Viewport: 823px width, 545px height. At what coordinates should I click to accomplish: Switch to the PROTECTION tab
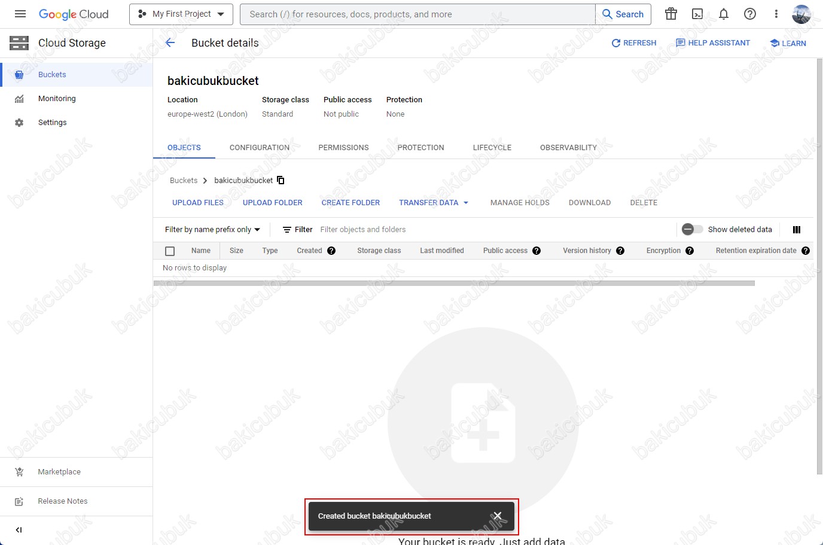click(x=421, y=148)
